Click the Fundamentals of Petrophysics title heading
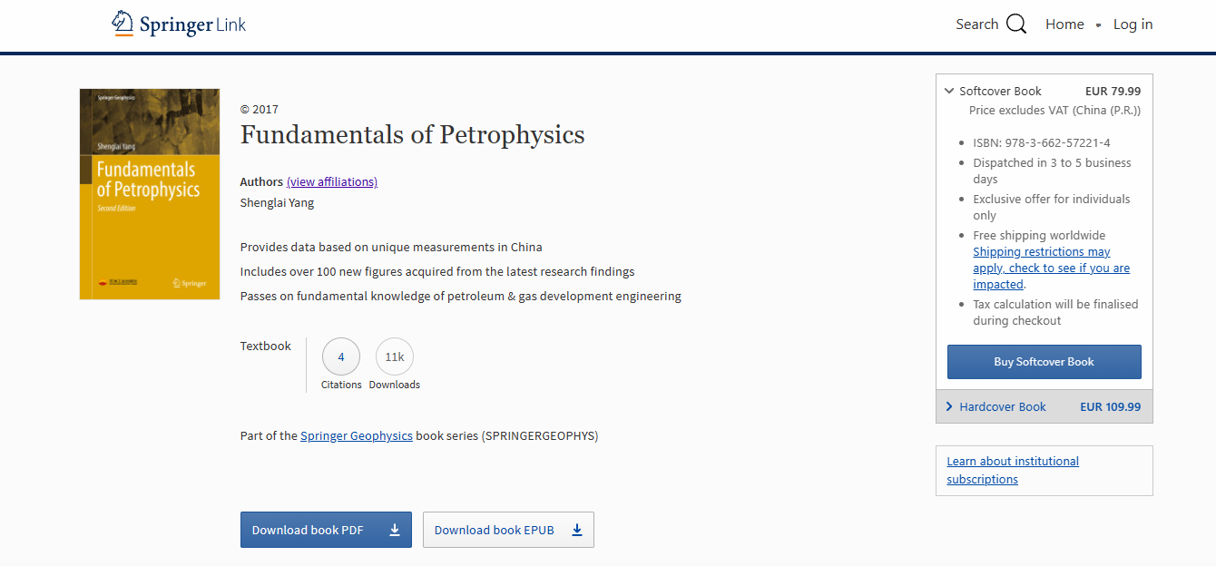 (412, 135)
